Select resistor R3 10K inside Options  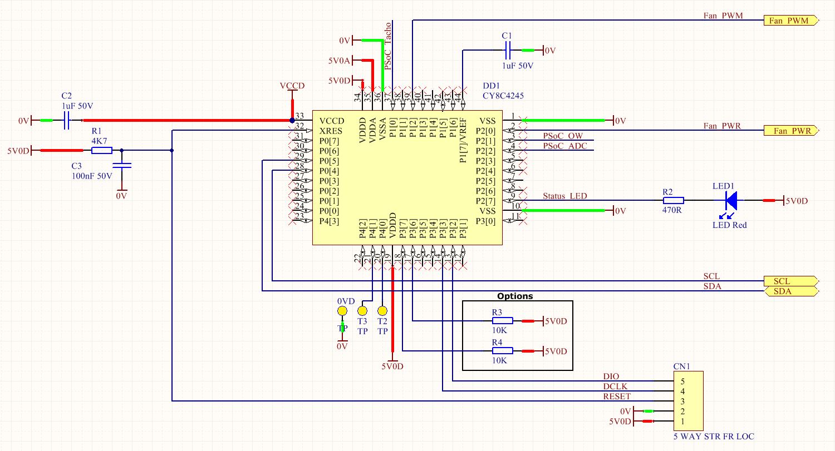pyautogui.click(x=503, y=320)
